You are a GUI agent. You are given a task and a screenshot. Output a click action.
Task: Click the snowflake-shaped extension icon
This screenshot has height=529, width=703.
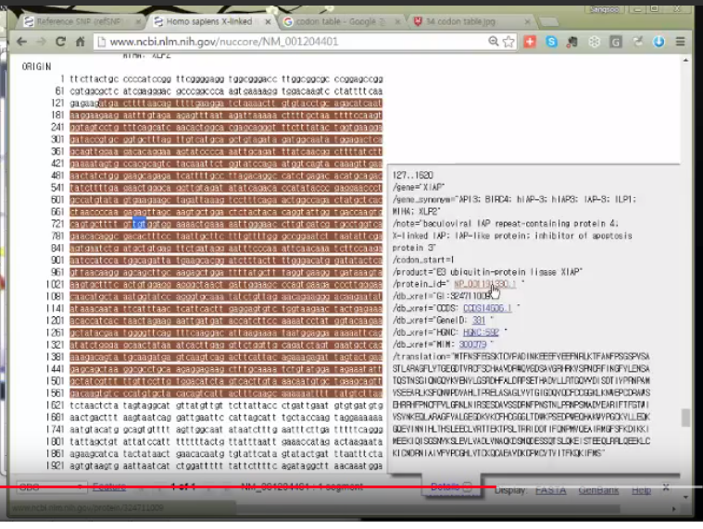tap(594, 42)
